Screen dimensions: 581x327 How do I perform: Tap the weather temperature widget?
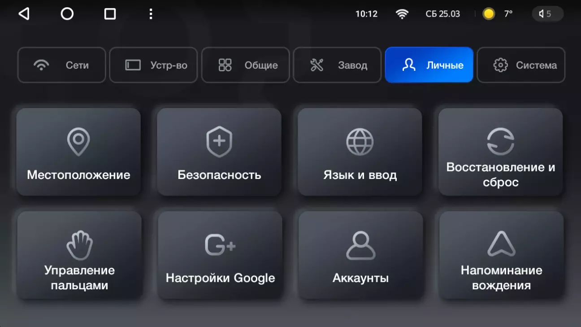point(498,14)
